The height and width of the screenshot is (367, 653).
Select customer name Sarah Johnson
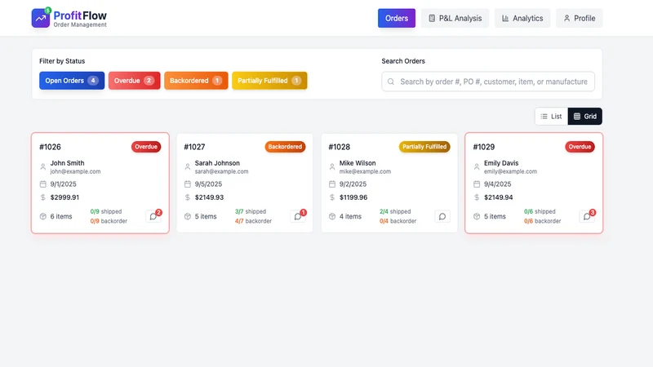coord(217,163)
